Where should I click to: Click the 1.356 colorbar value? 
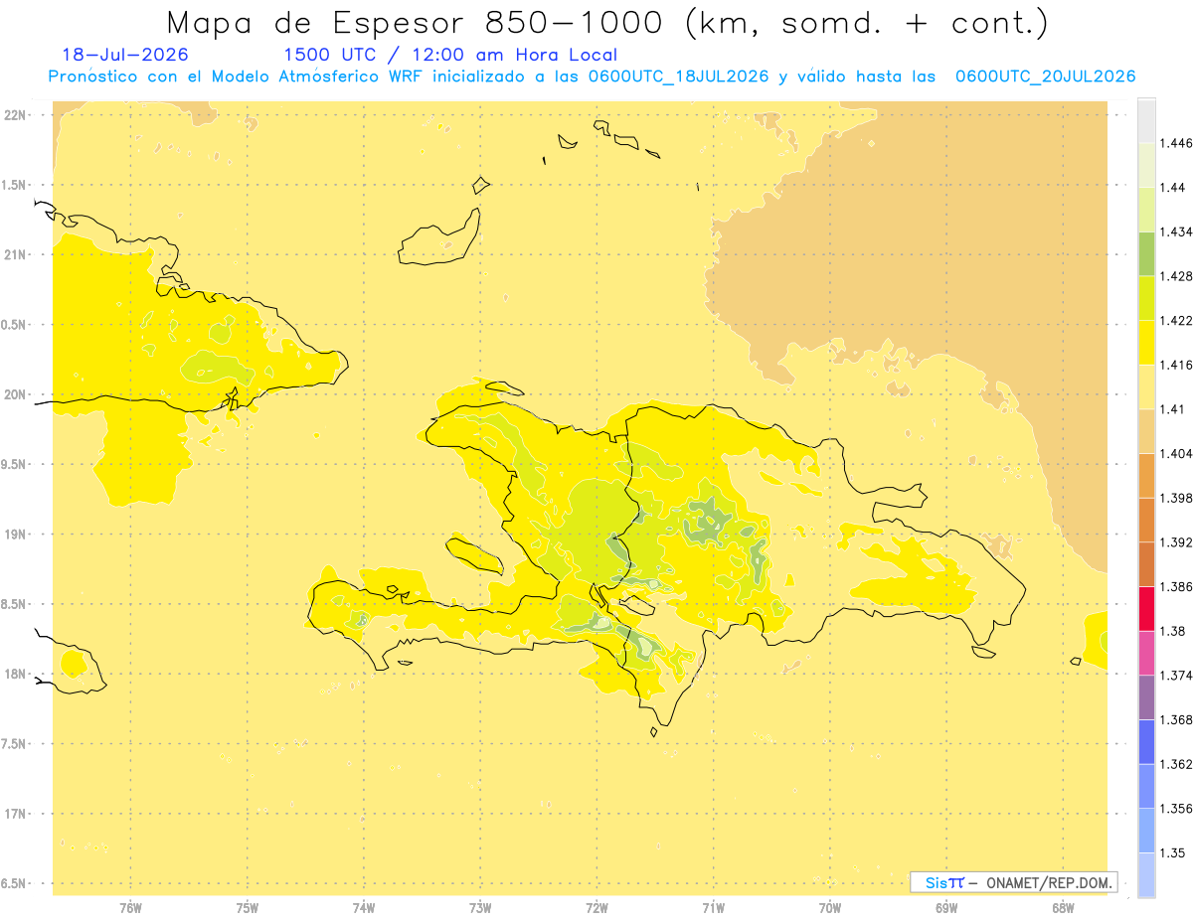pos(1176,808)
